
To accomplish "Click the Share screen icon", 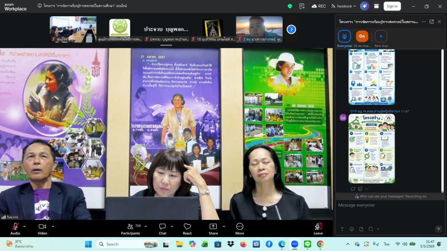I will 213,229.
